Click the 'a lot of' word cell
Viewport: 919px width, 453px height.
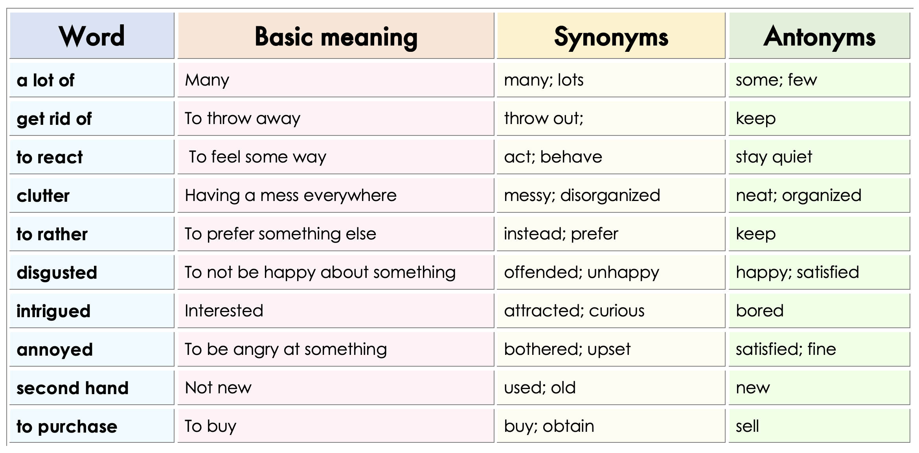tap(92, 80)
